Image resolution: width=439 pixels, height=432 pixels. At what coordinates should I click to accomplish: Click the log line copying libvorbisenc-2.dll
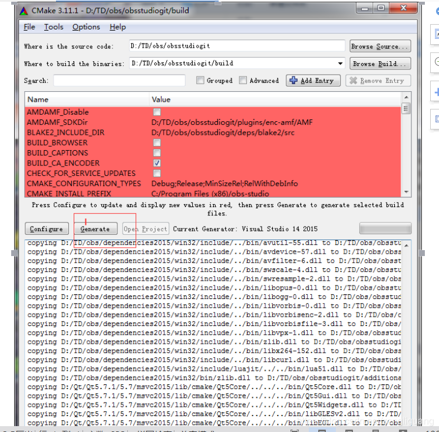coord(214,315)
